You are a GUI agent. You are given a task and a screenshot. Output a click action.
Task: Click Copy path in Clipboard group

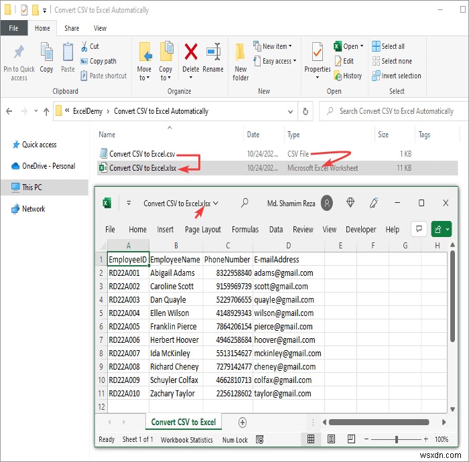98,61
